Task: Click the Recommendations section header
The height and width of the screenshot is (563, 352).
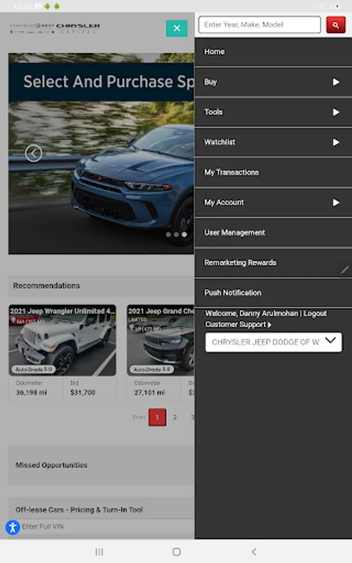Action: tap(101, 286)
